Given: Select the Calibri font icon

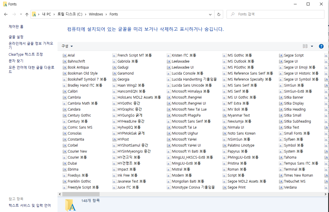Looking at the screenshot, I should [x=65, y=91].
